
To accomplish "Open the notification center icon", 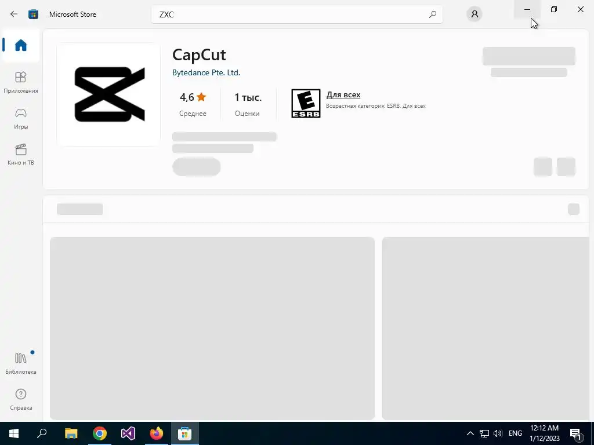I will pos(576,434).
